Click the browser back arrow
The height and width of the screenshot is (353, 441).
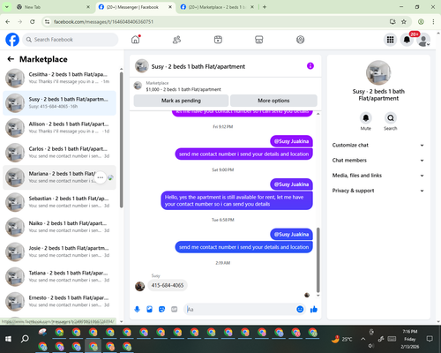(x=8, y=22)
